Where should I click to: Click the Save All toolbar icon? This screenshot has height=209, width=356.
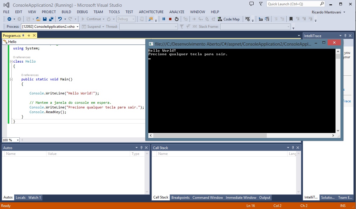tap(51, 19)
